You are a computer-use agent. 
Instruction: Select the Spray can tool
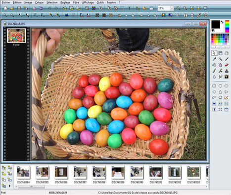(221, 65)
